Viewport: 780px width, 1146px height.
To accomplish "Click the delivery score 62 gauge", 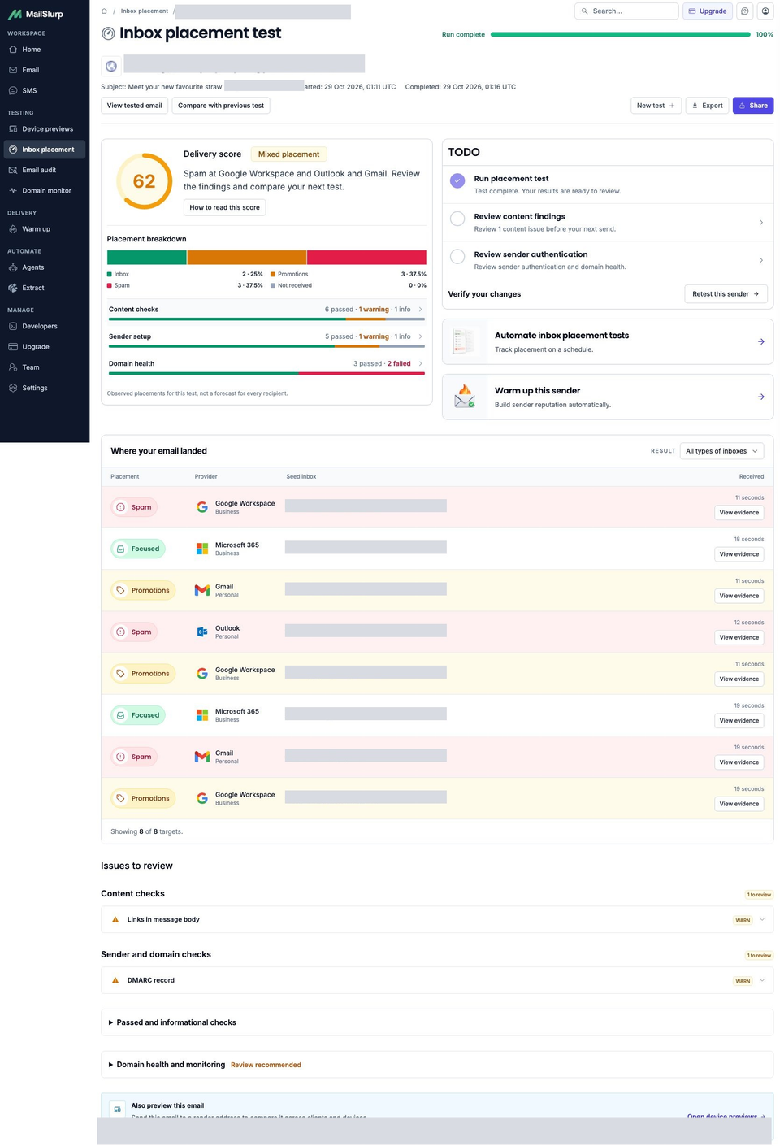I will [144, 181].
